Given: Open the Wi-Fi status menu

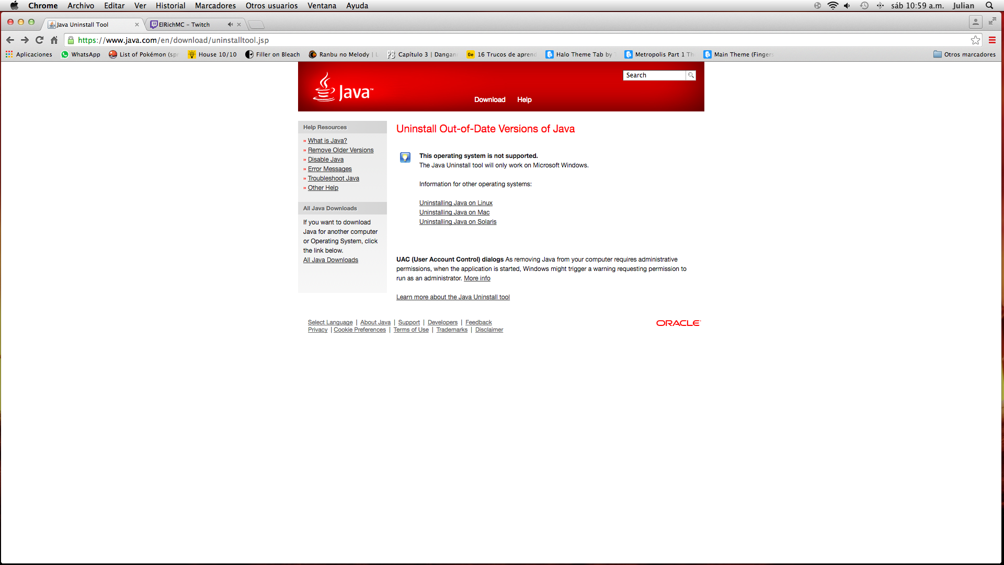Looking at the screenshot, I should pyautogui.click(x=832, y=6).
